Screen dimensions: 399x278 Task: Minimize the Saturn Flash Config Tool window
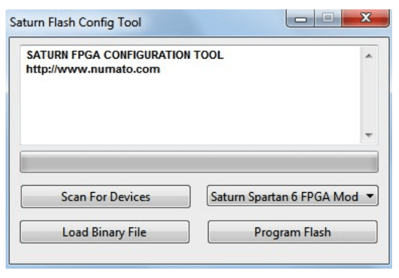(x=301, y=20)
